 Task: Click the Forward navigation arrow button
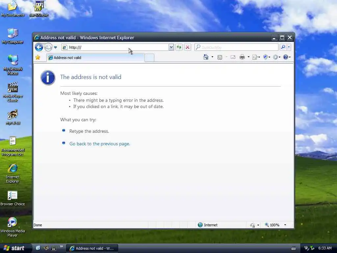48,47
